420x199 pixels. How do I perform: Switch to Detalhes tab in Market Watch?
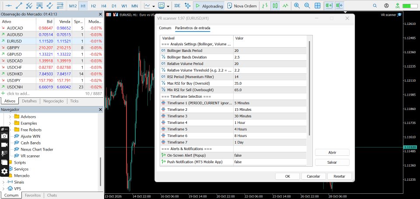pyautogui.click(x=29, y=101)
